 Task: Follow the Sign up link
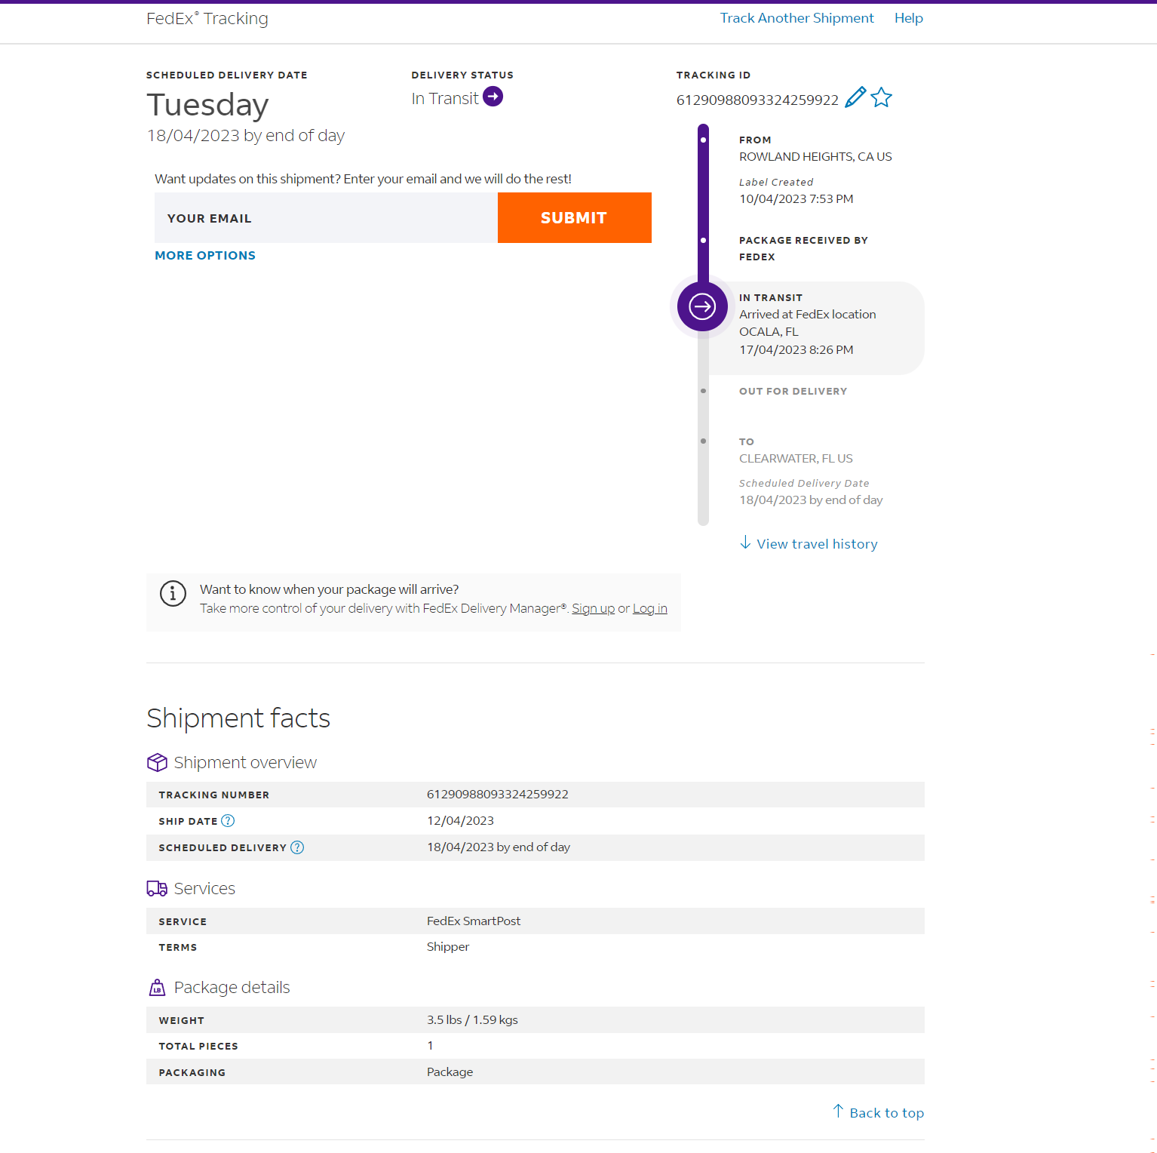point(593,609)
